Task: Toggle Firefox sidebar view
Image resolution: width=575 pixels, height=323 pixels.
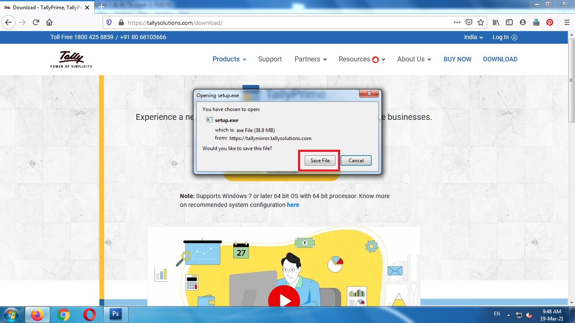Action: click(x=509, y=22)
